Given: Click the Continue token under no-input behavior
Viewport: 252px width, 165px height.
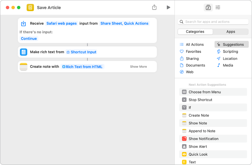Looking at the screenshot, I should tap(29, 38).
